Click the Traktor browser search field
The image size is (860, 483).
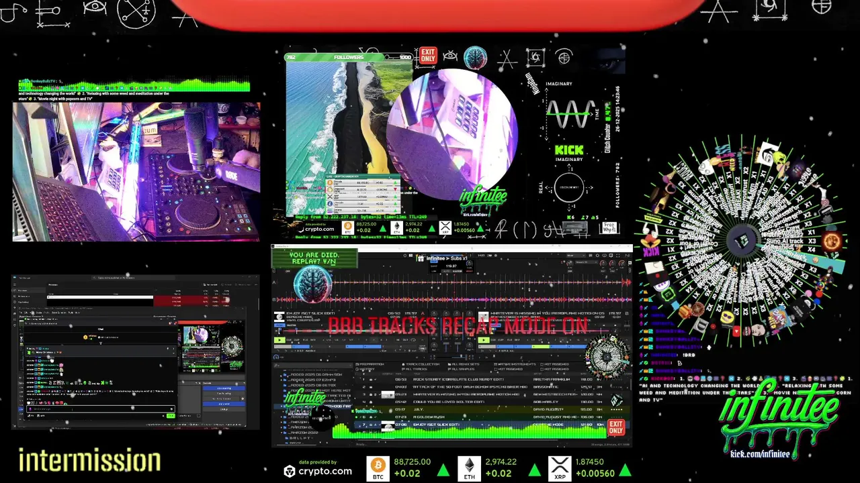point(312,365)
